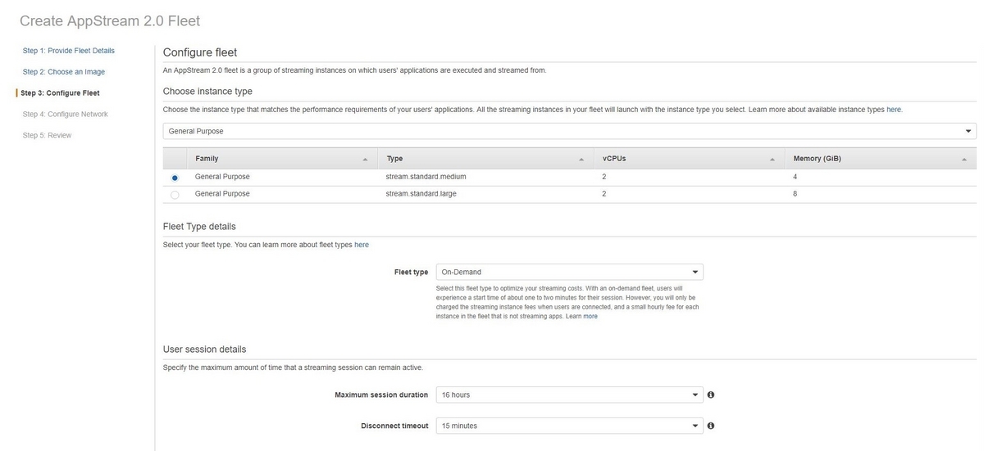The width and height of the screenshot is (984, 451).
Task: Click the Disconnect timeout label
Action: (x=394, y=426)
